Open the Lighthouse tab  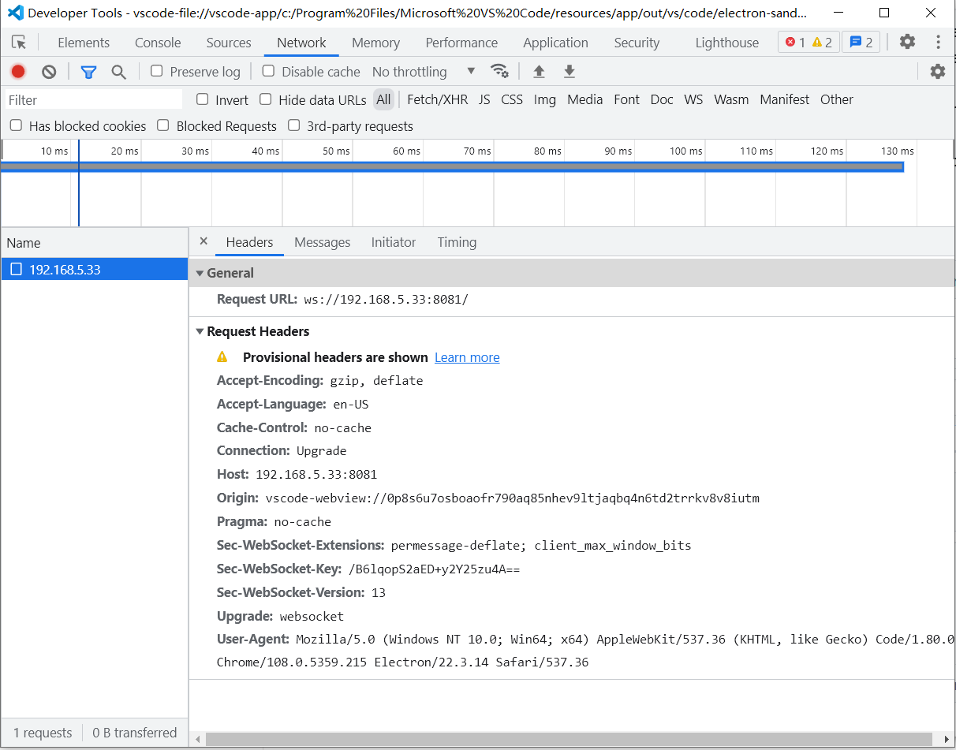click(727, 43)
